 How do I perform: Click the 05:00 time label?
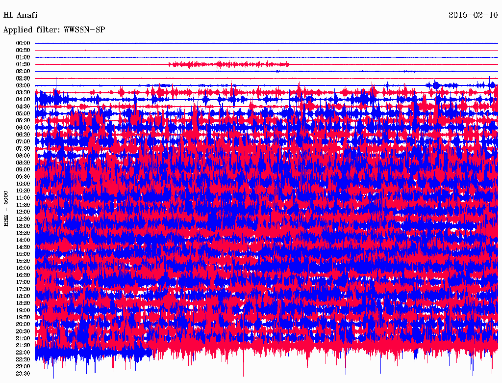click(23, 113)
